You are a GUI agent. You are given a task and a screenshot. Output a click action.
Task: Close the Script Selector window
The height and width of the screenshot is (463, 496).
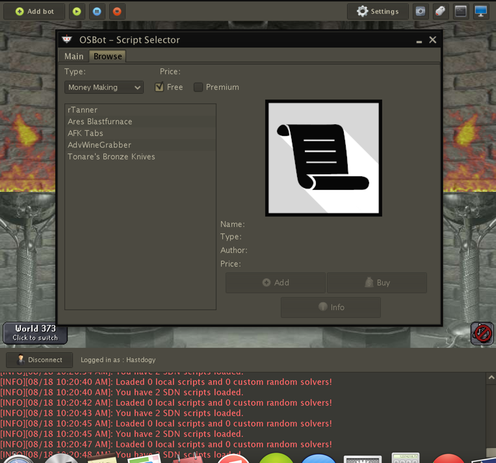point(433,40)
